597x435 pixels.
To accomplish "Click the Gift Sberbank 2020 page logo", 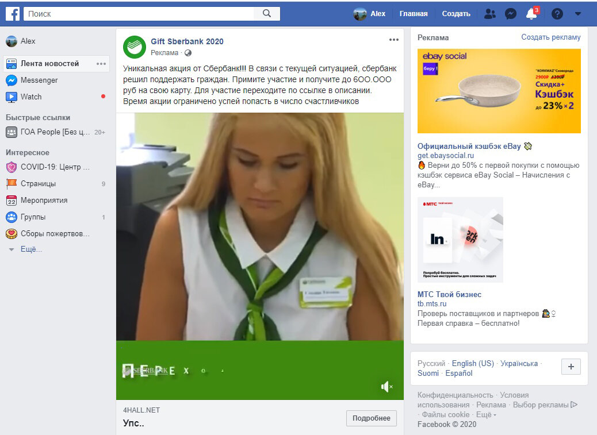I will (135, 47).
